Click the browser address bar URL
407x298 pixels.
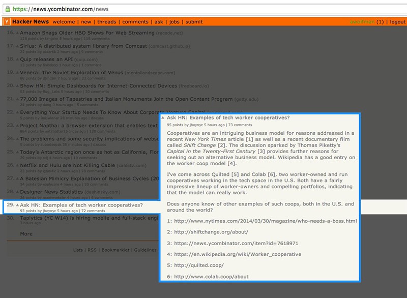61,9
